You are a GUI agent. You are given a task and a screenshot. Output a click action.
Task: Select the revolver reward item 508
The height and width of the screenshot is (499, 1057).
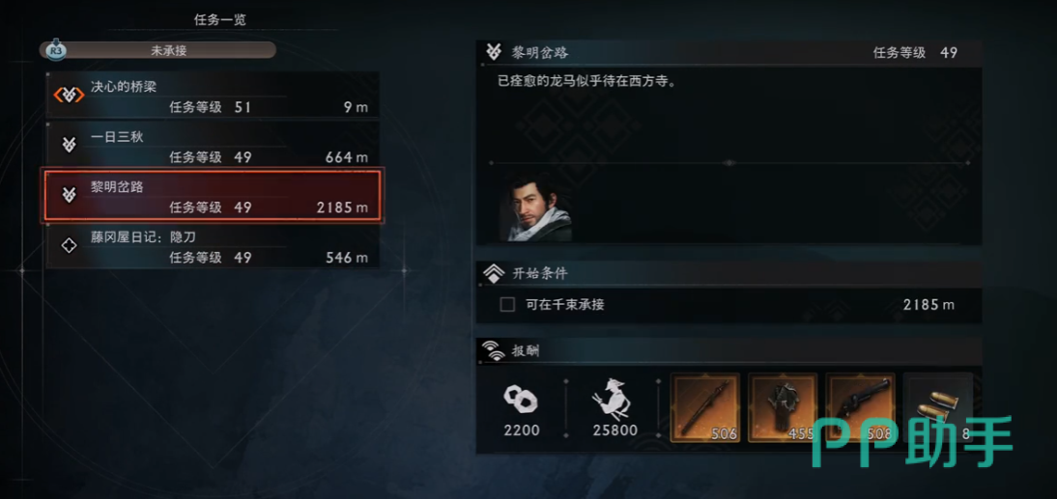pyautogui.click(x=860, y=407)
